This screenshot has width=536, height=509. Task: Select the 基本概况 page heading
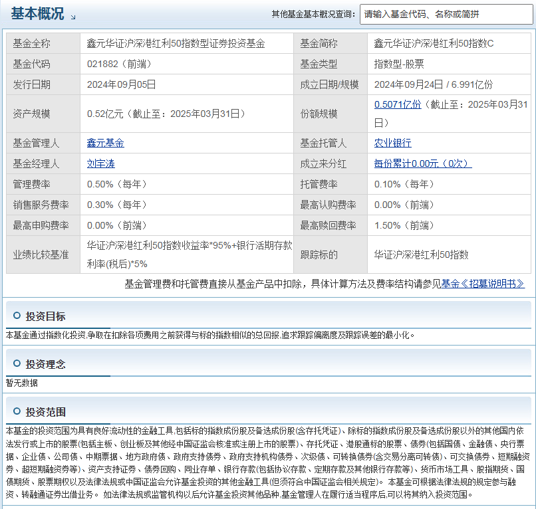tap(37, 14)
